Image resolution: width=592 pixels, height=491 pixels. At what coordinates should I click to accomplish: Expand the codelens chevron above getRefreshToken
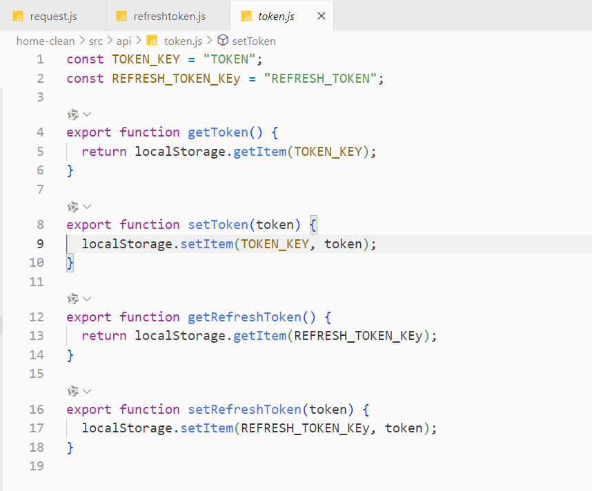click(87, 299)
